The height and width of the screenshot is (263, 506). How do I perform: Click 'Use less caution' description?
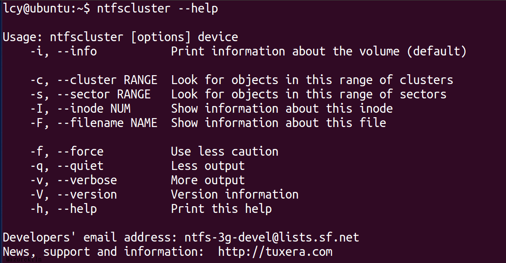(225, 152)
